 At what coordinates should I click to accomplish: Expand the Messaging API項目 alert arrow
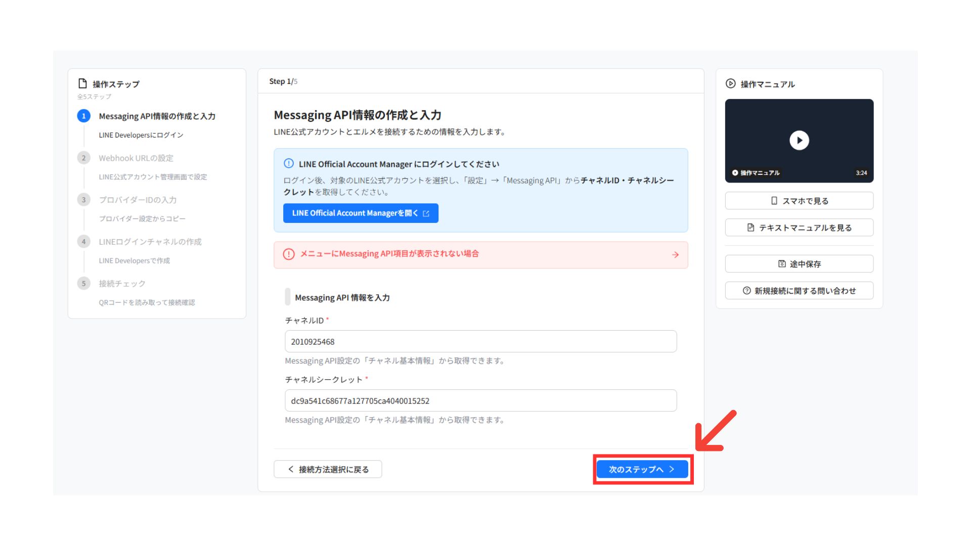point(675,255)
